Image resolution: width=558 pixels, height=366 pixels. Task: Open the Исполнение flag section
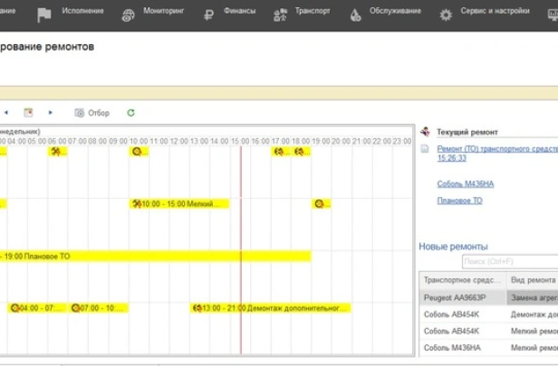coord(44,14)
